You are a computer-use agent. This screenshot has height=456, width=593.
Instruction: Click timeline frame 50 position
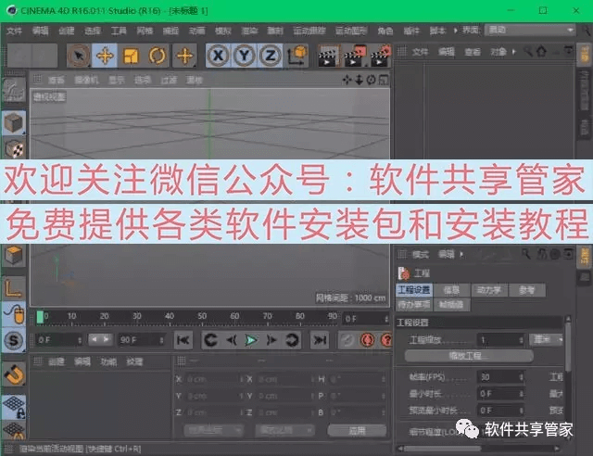point(202,318)
